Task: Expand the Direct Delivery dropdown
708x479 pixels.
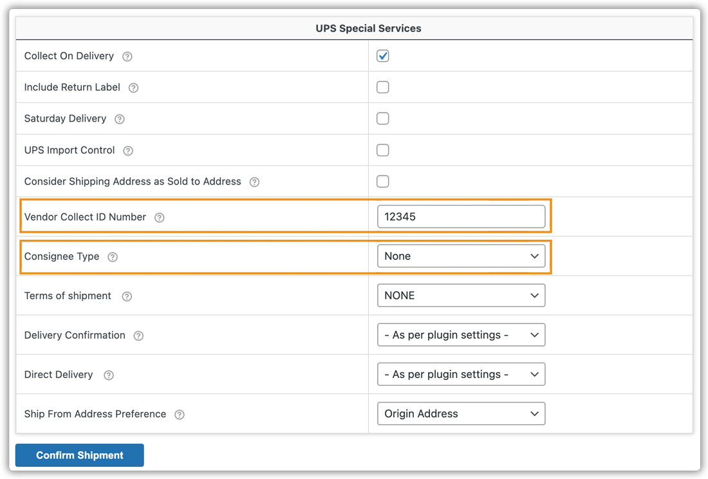Action: coord(461,374)
